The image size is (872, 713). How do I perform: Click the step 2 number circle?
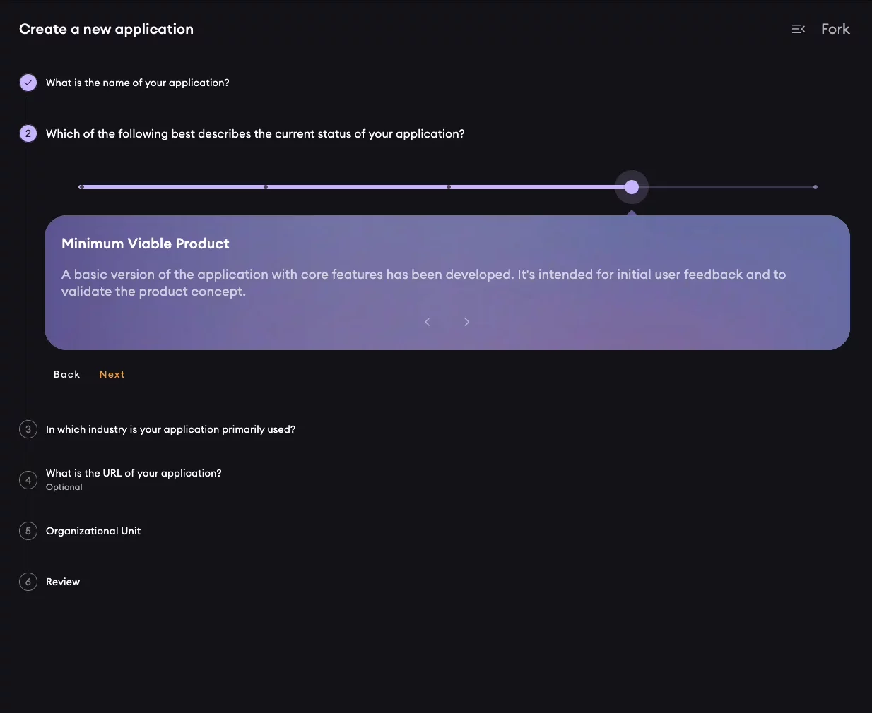click(28, 133)
